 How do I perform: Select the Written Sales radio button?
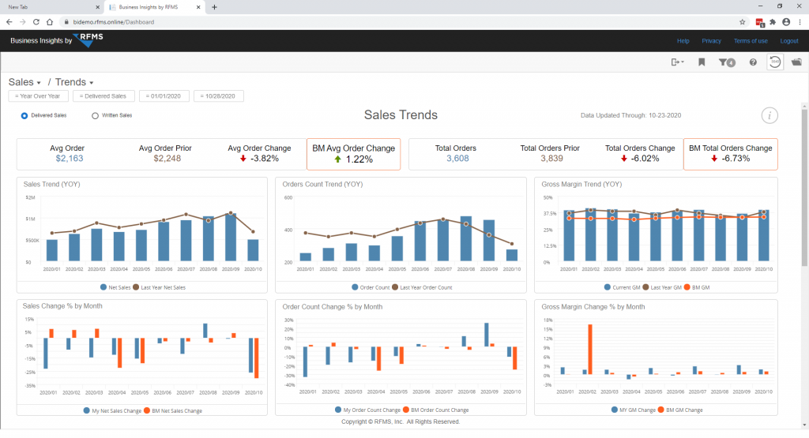pos(96,115)
